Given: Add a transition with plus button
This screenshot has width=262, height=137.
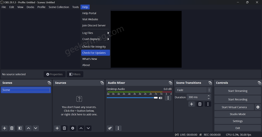Looking at the screenshot, I should pyautogui.click(x=192, y=104).
